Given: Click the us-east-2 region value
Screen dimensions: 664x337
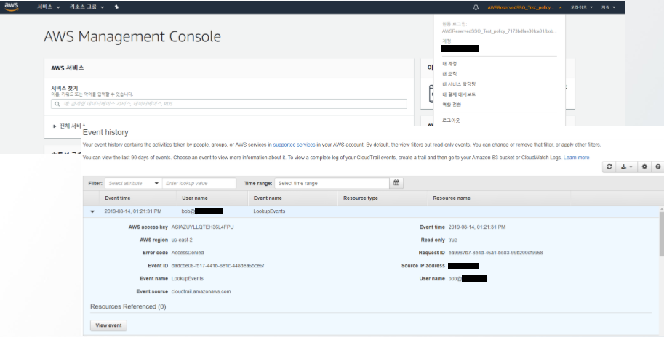Looking at the screenshot, I should click(x=182, y=240).
